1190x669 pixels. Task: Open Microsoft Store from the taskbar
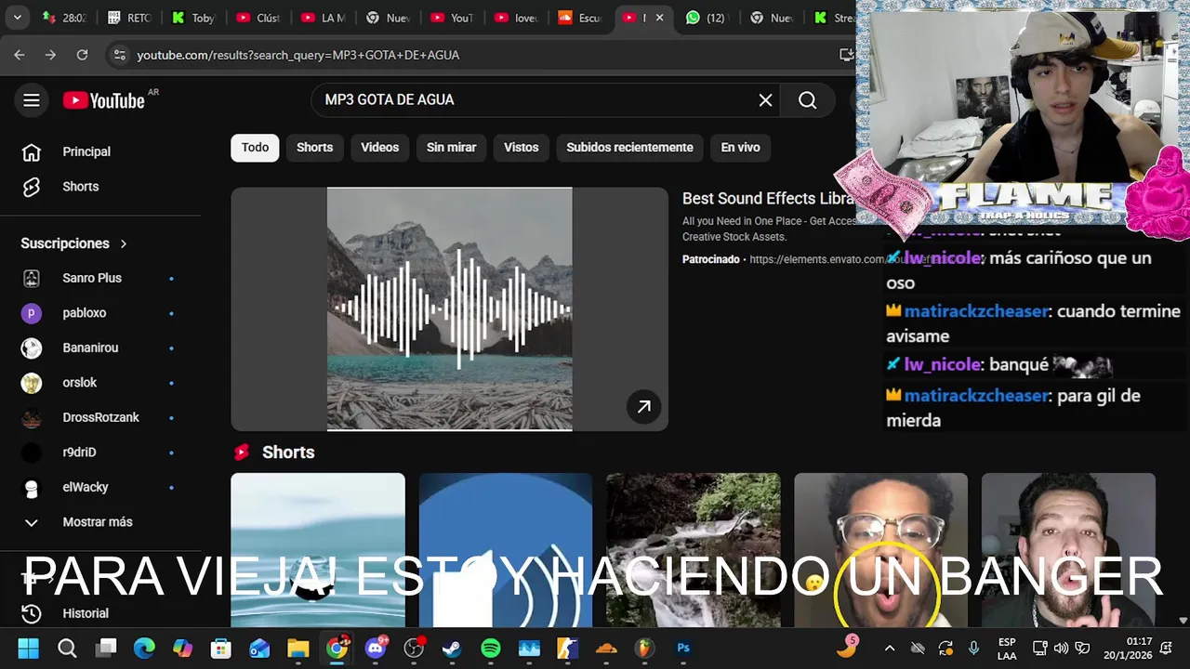[x=220, y=648]
